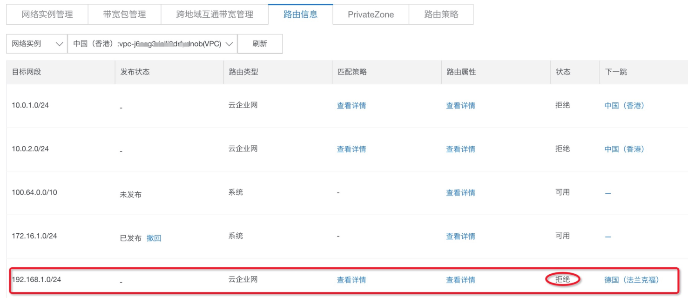Click 中国（香港）next hop for 10.0.2.0/24
Screen dimensions: 688x298
tap(624, 149)
